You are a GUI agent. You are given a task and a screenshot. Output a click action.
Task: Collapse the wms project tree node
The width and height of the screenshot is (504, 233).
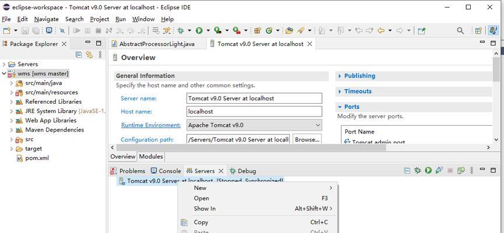coord(3,73)
